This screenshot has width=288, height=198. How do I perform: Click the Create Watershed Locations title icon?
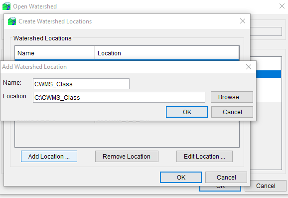12,21
